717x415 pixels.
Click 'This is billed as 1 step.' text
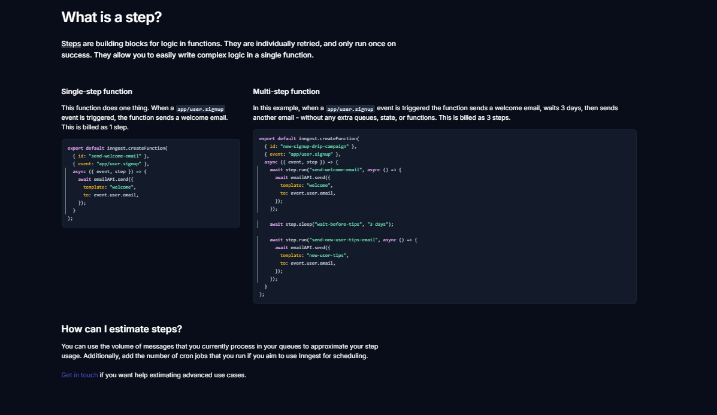95,128
